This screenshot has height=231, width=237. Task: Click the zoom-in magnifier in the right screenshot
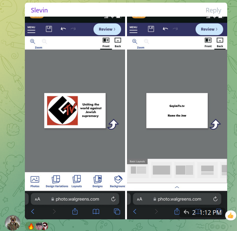click(135, 41)
